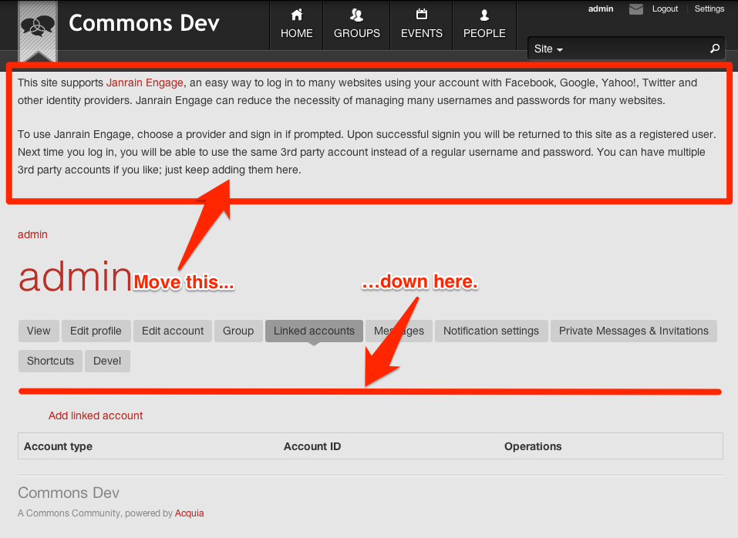Click the large admin page heading
This screenshot has height=538, width=738.
pos(75,277)
